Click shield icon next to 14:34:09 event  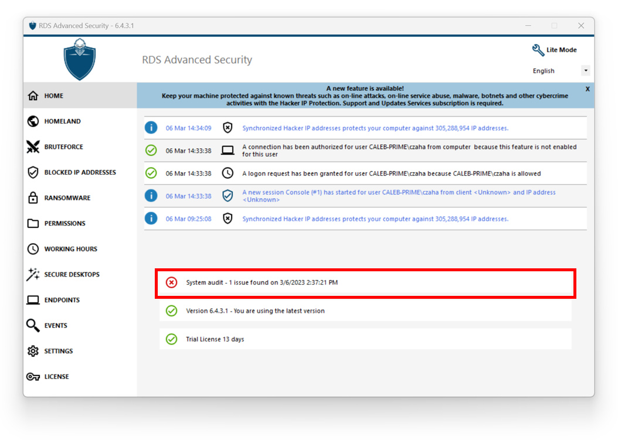coord(227,128)
